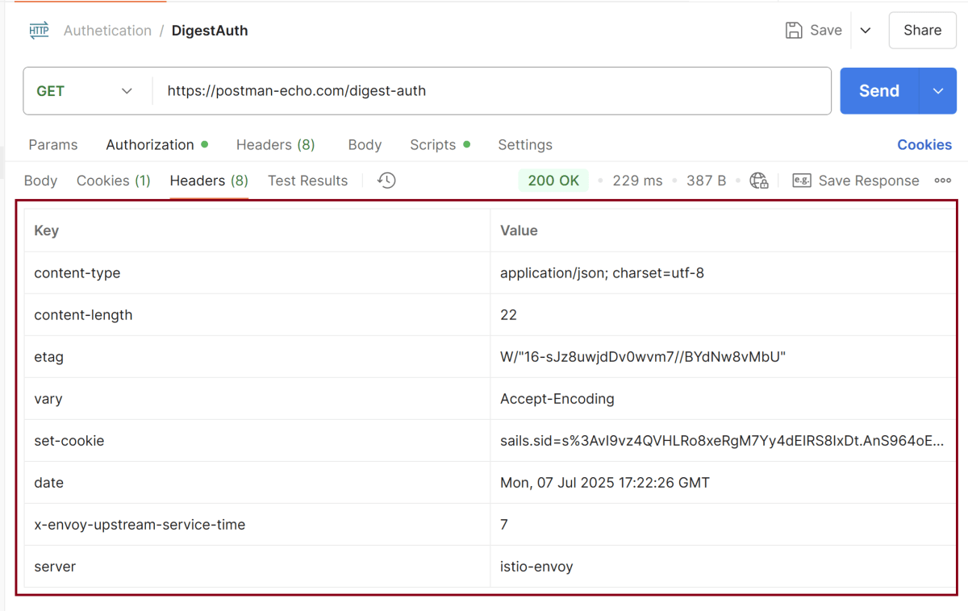Open the Scripts tab
Viewport: 968px width, 611px height.
point(433,145)
